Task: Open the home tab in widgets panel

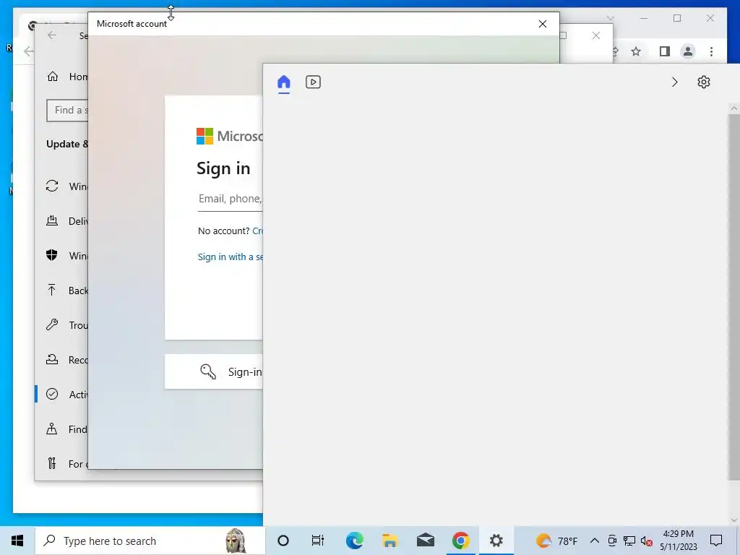Action: 283,82
